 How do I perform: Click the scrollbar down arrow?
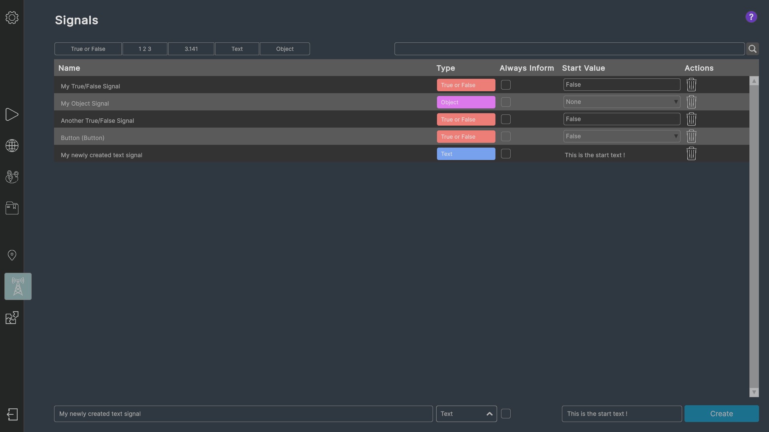coord(754,392)
